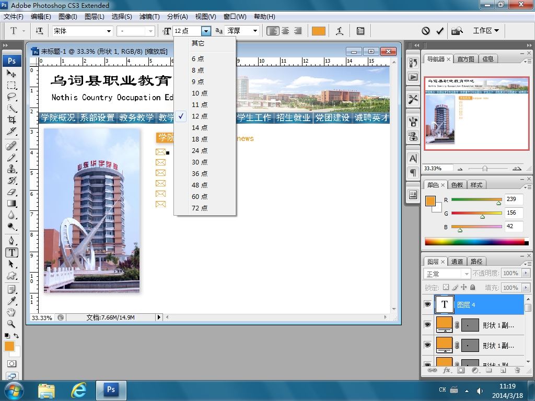Select the Custom Shape tool

click(x=11, y=276)
